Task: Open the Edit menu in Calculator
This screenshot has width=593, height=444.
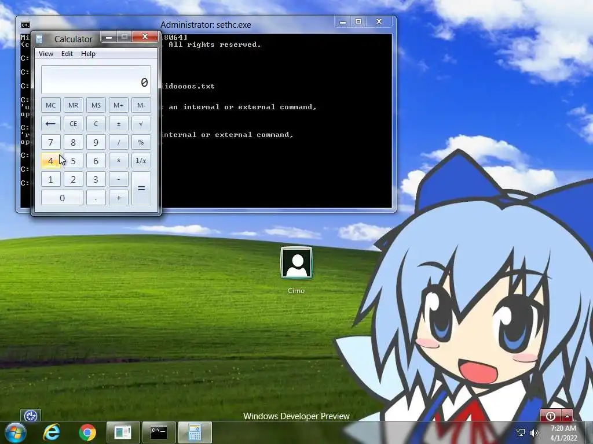Action: 67,54
